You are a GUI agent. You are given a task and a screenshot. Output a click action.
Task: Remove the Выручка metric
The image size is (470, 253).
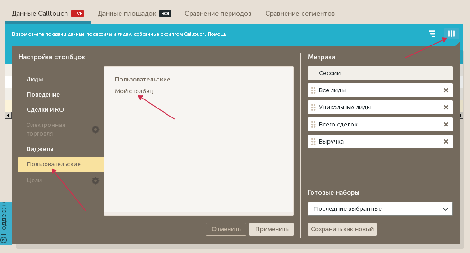click(x=445, y=142)
